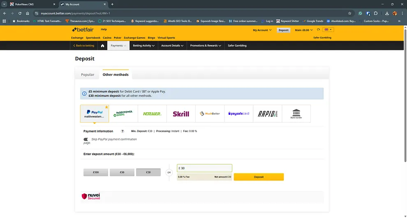Expand Main £0.00 balance dropdown

click(304, 30)
